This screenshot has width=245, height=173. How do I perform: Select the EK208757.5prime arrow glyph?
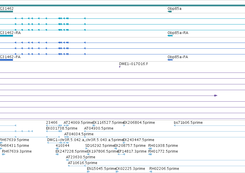(116, 149)
